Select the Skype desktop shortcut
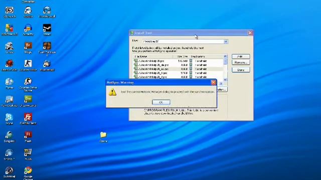Image resolution: width=321 pixels, height=180 pixels. [10, 119]
